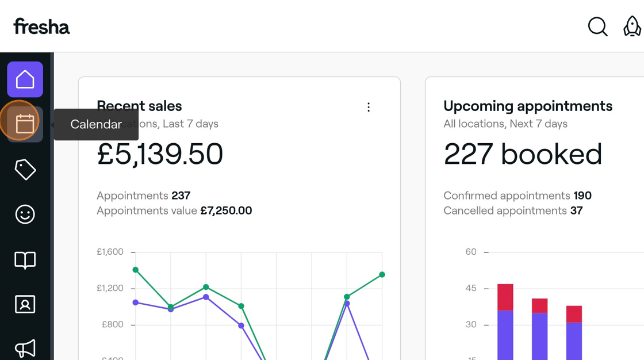644x360 pixels.
Task: Click the £5,139.50 sales total
Action: pos(160,154)
